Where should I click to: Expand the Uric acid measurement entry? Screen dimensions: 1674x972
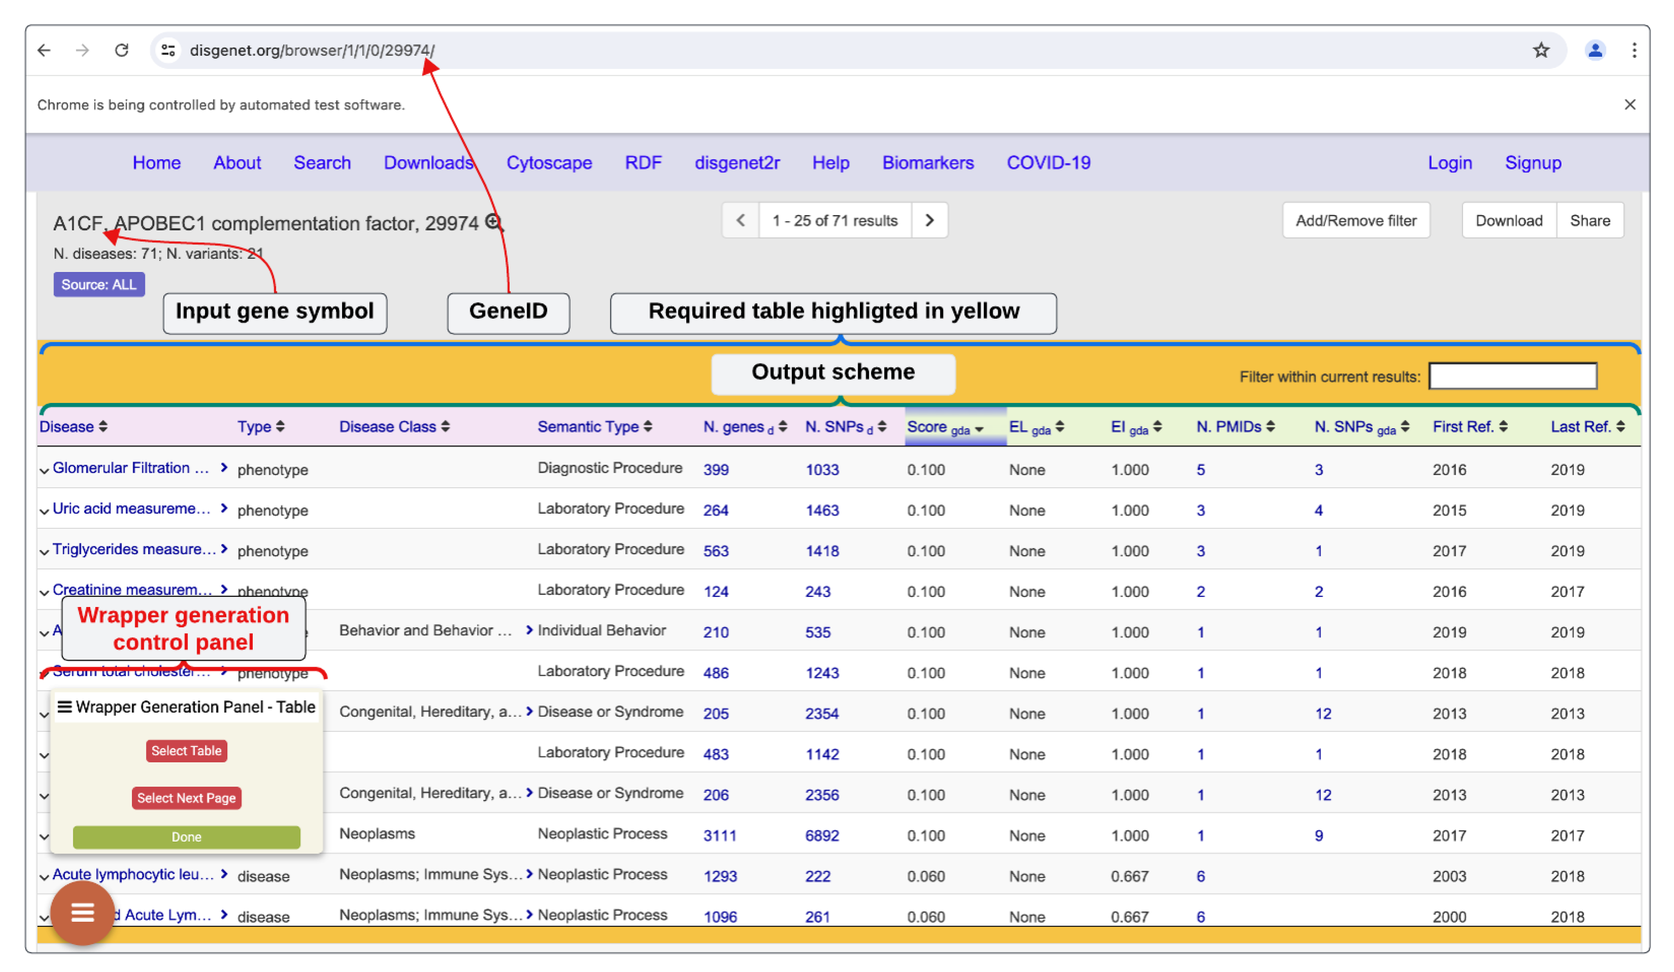pyautogui.click(x=44, y=511)
